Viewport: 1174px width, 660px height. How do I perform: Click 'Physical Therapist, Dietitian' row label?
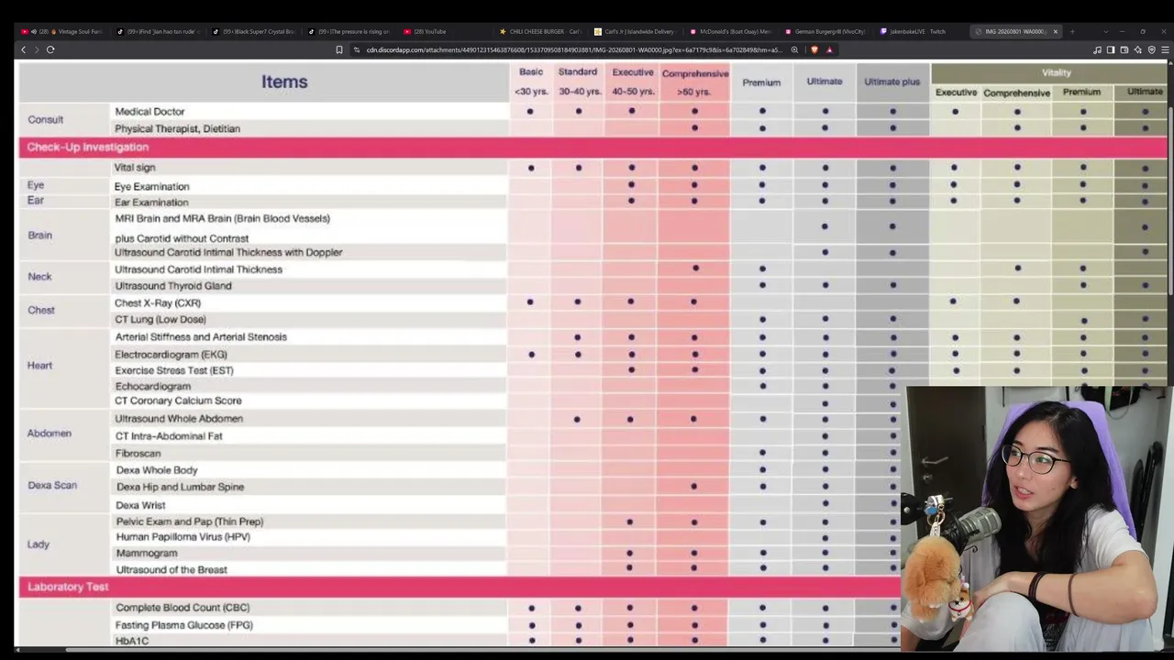[177, 128]
